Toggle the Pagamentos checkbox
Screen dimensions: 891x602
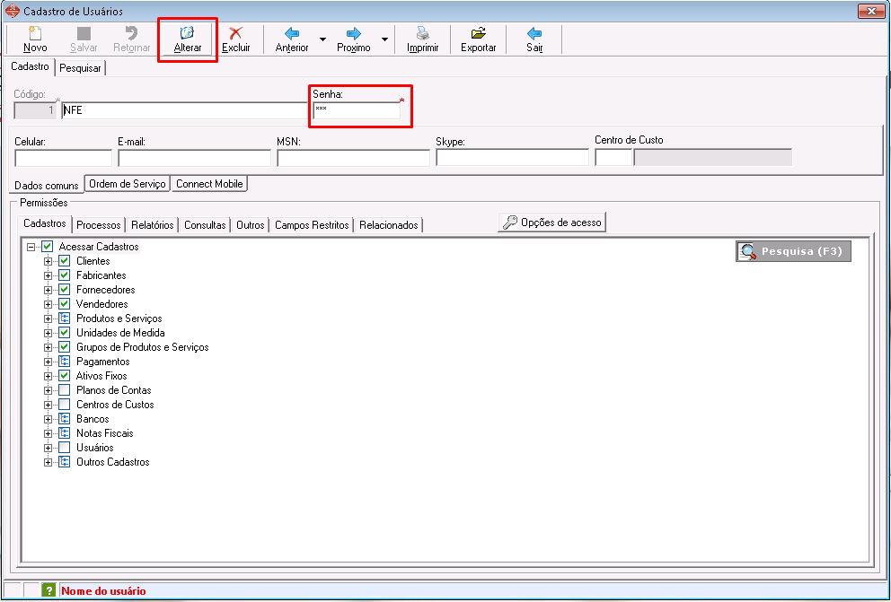pyautogui.click(x=64, y=362)
